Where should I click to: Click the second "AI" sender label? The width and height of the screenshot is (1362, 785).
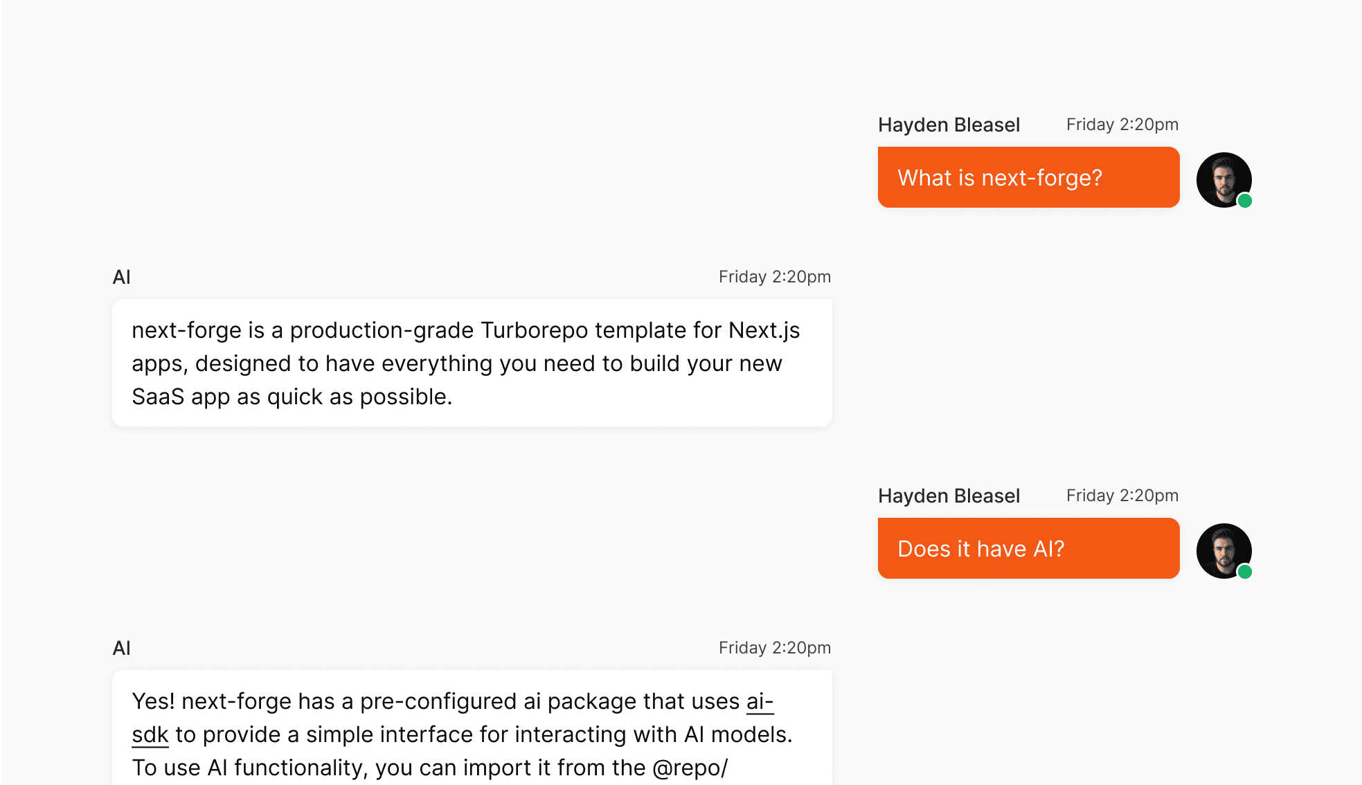pos(122,648)
